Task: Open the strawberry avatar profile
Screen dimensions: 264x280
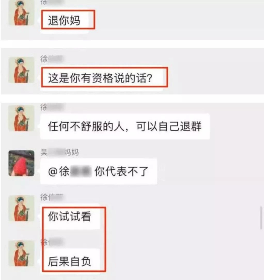Action: [21, 163]
